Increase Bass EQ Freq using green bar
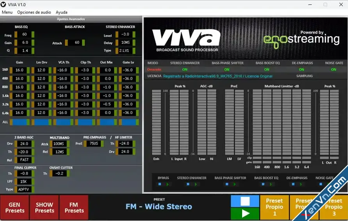 coord(33,34)
